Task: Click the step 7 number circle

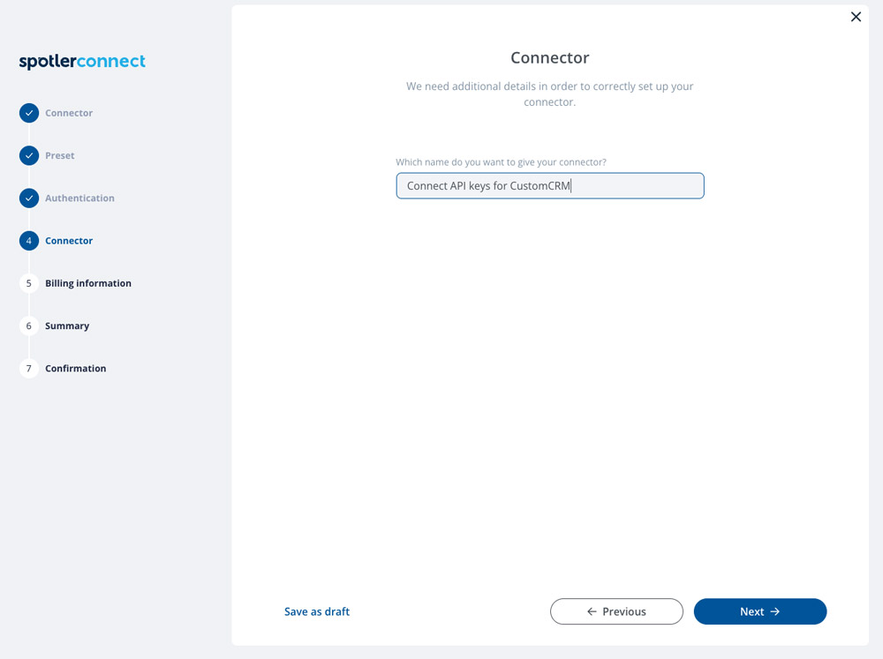Action: 29,369
